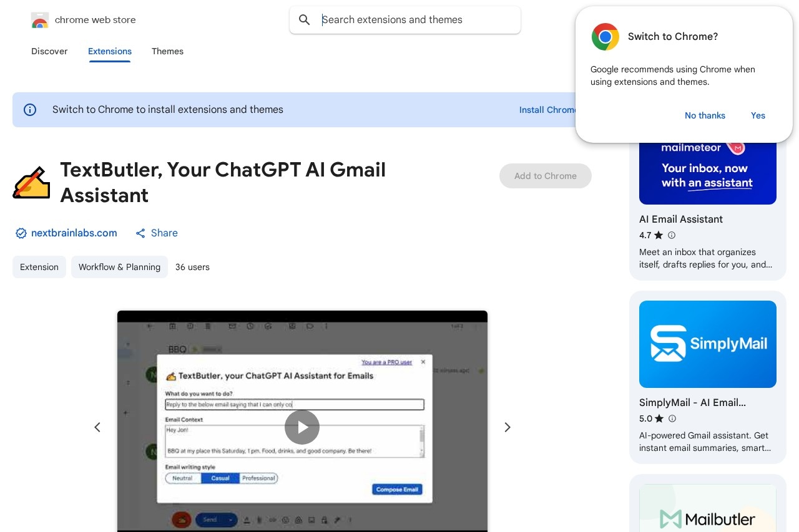Advance to the next screenshot slide
Screen dimensions: 799x532
point(507,427)
